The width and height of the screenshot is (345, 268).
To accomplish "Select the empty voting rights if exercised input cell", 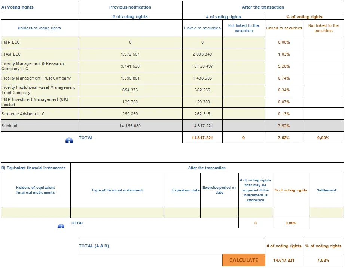I will [x=256, y=212].
